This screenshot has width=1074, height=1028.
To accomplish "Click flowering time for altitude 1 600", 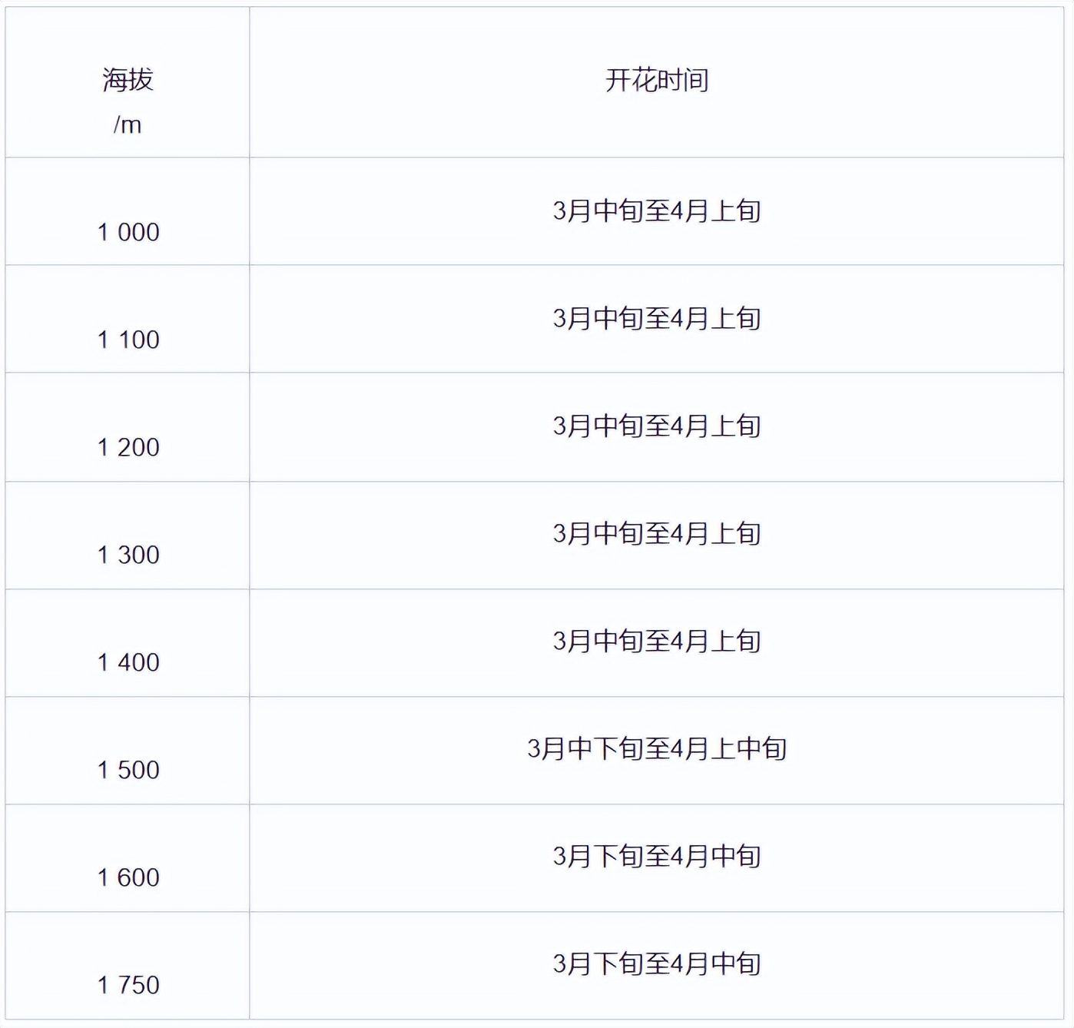I will (x=657, y=859).
